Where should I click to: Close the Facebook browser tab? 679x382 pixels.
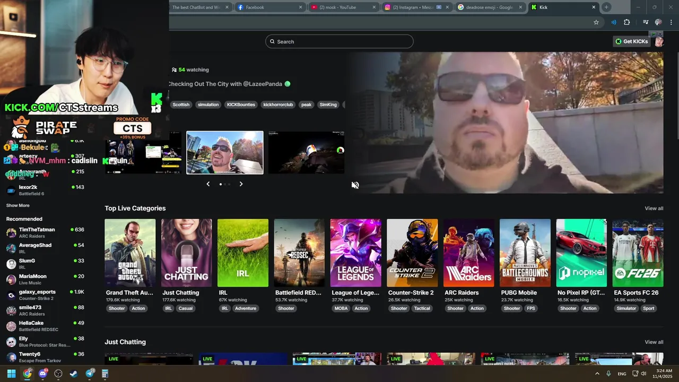click(300, 7)
